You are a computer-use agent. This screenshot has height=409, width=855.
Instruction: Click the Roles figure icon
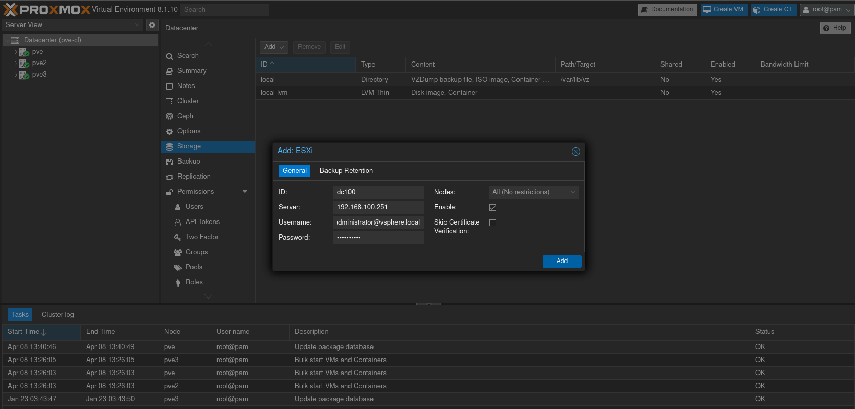(x=178, y=283)
